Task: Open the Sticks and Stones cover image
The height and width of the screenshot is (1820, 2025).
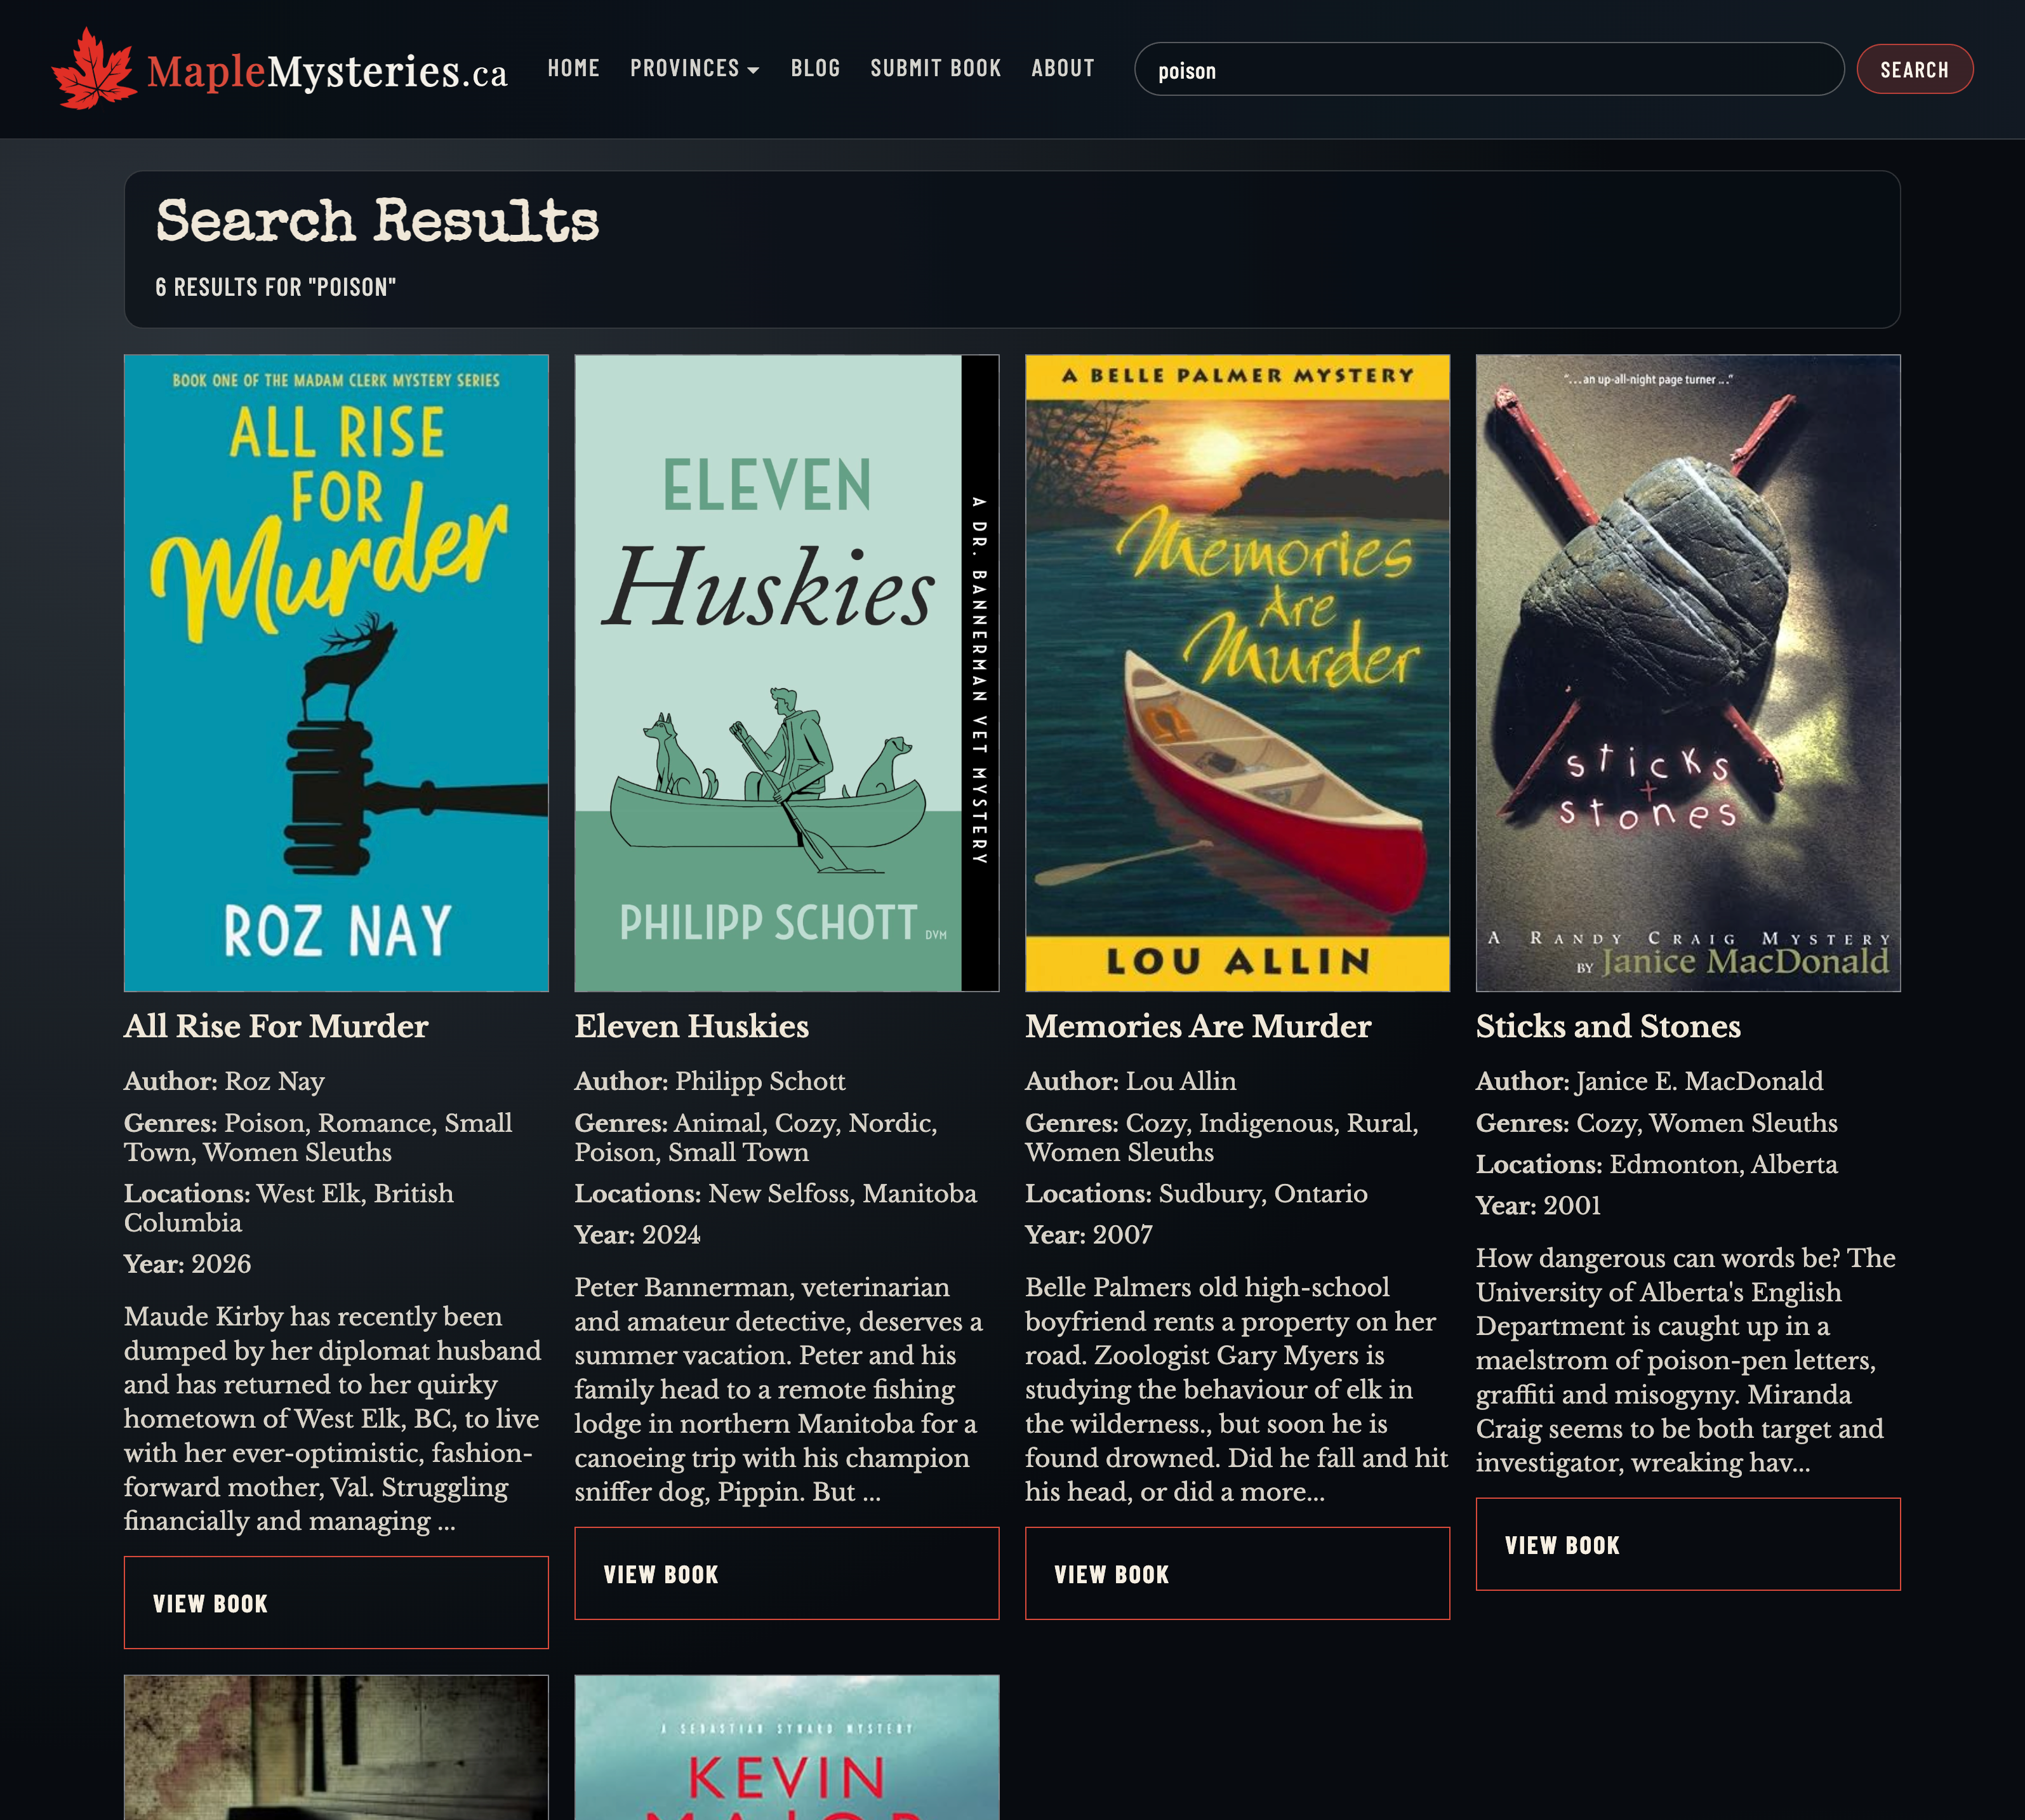Action: tap(1688, 673)
